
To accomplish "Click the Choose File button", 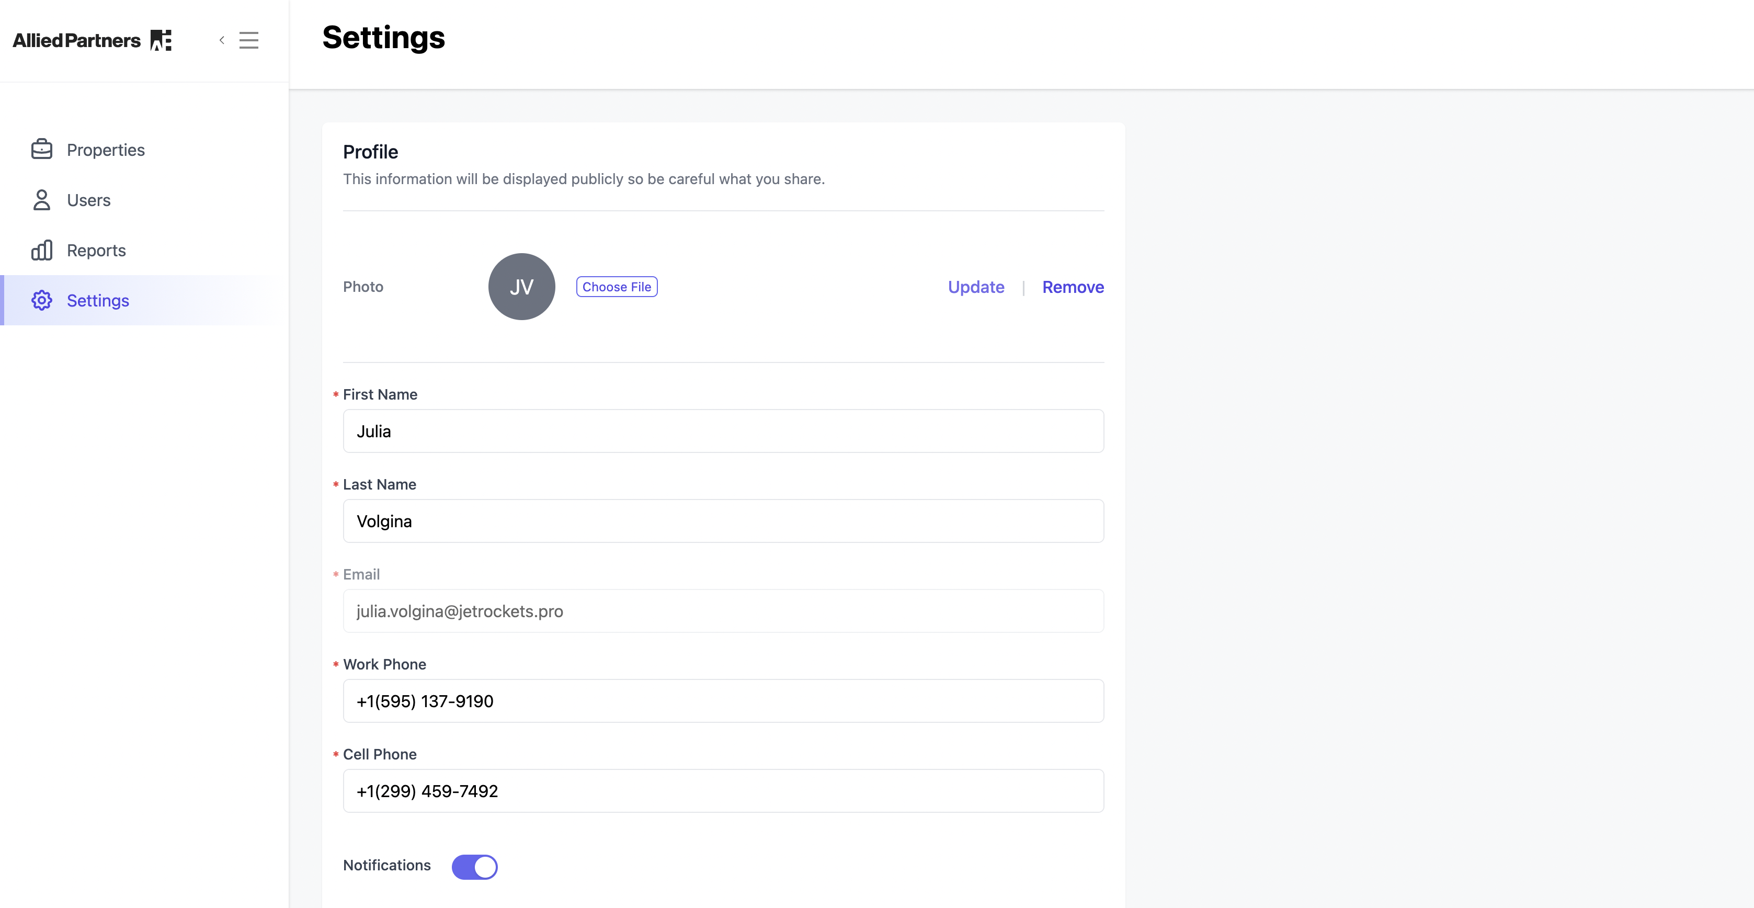I will (x=616, y=287).
